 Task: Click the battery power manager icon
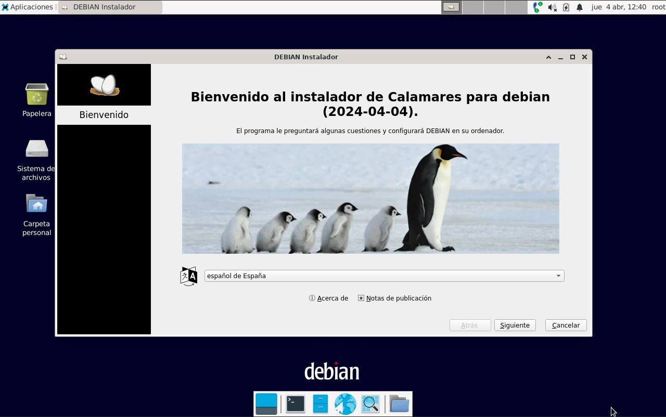(566, 7)
